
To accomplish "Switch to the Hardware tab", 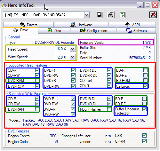I will tap(81, 25).
